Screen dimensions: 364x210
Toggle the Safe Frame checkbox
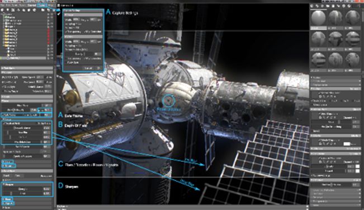tap(3, 115)
